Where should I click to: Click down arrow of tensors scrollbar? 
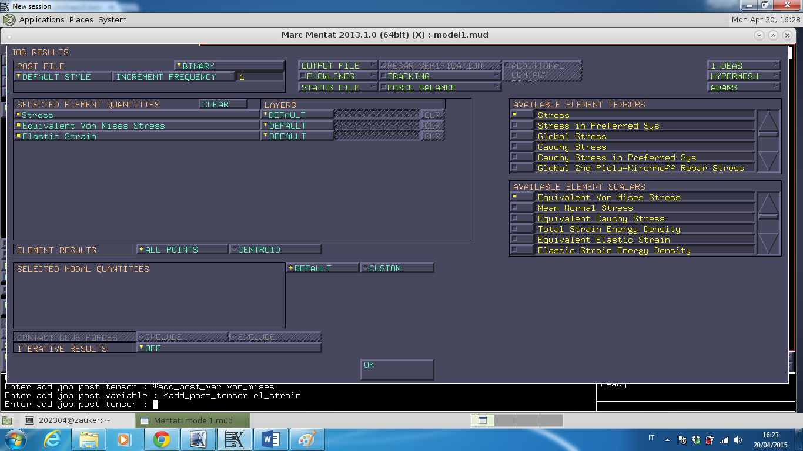pos(768,161)
